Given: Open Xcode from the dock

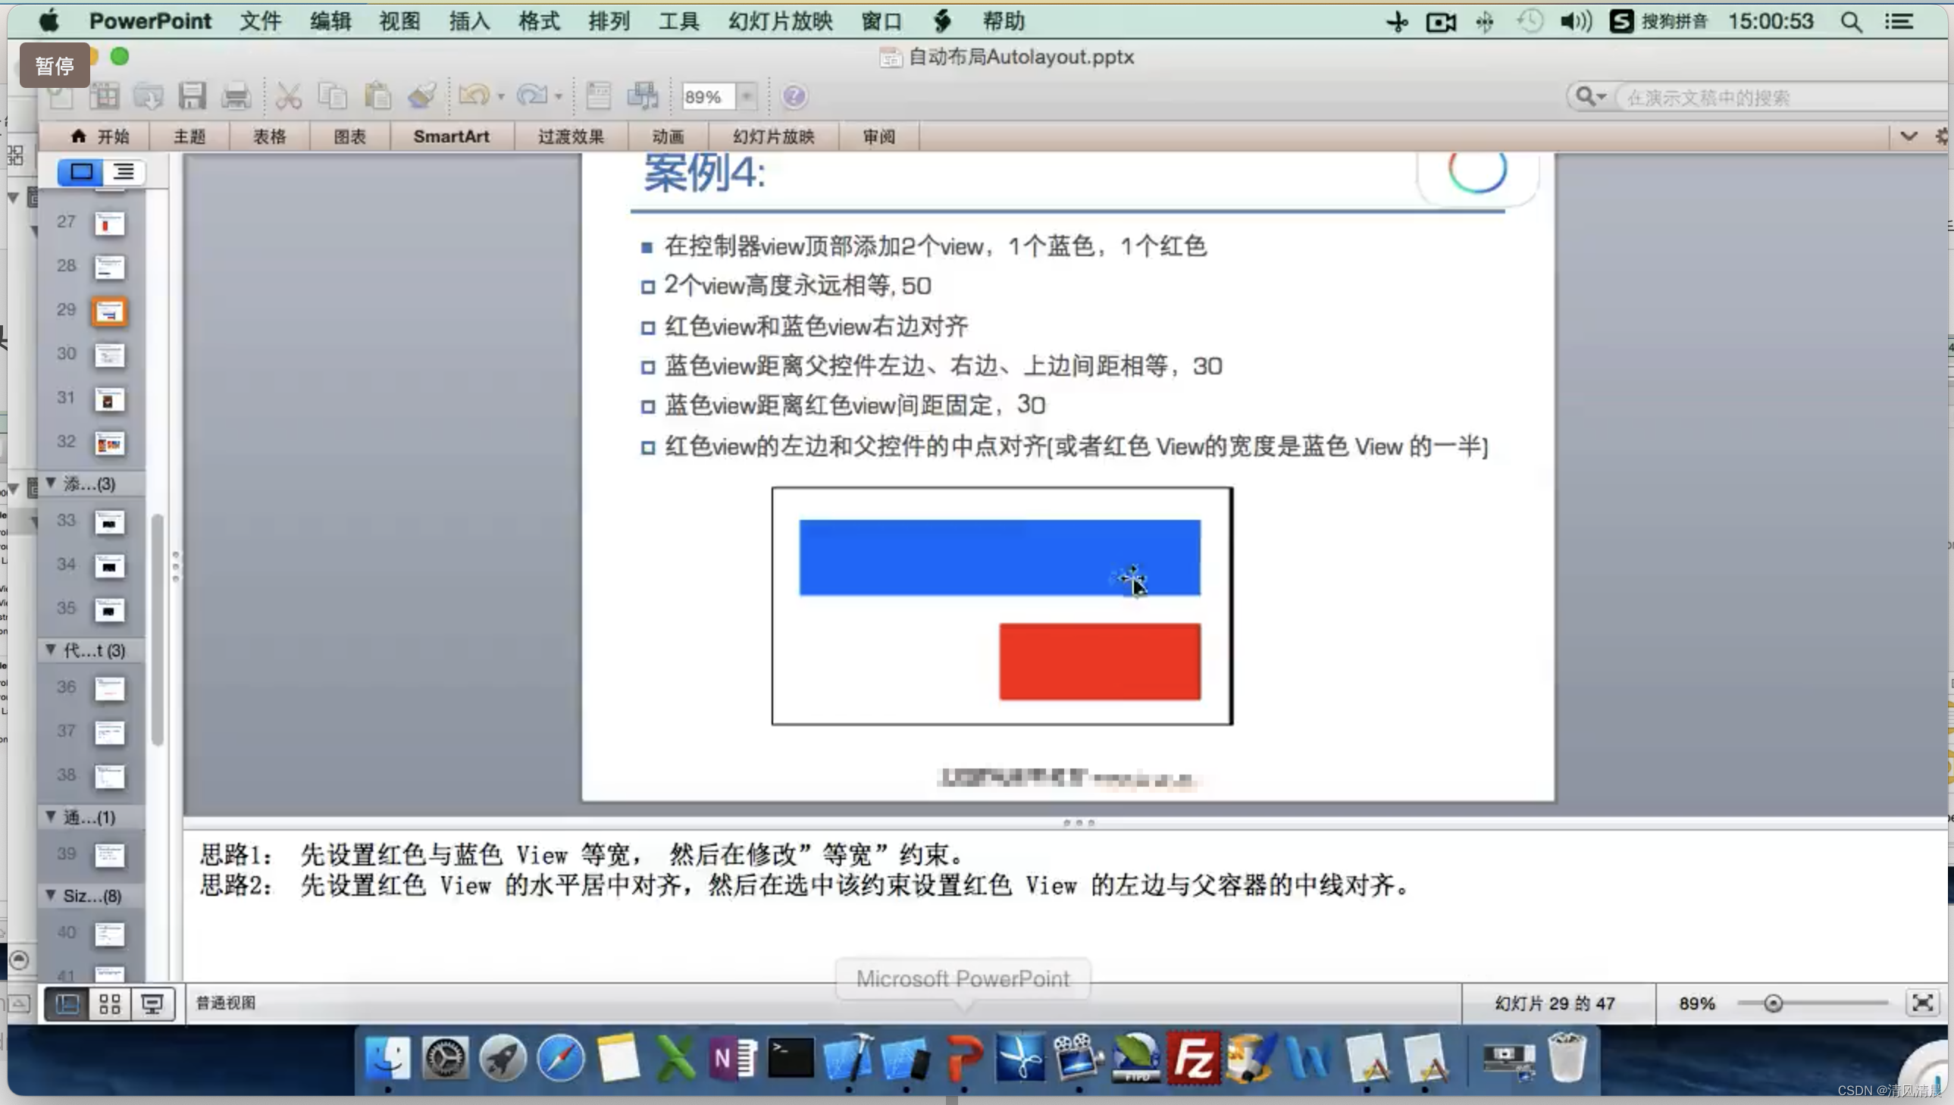Looking at the screenshot, I should point(848,1058).
